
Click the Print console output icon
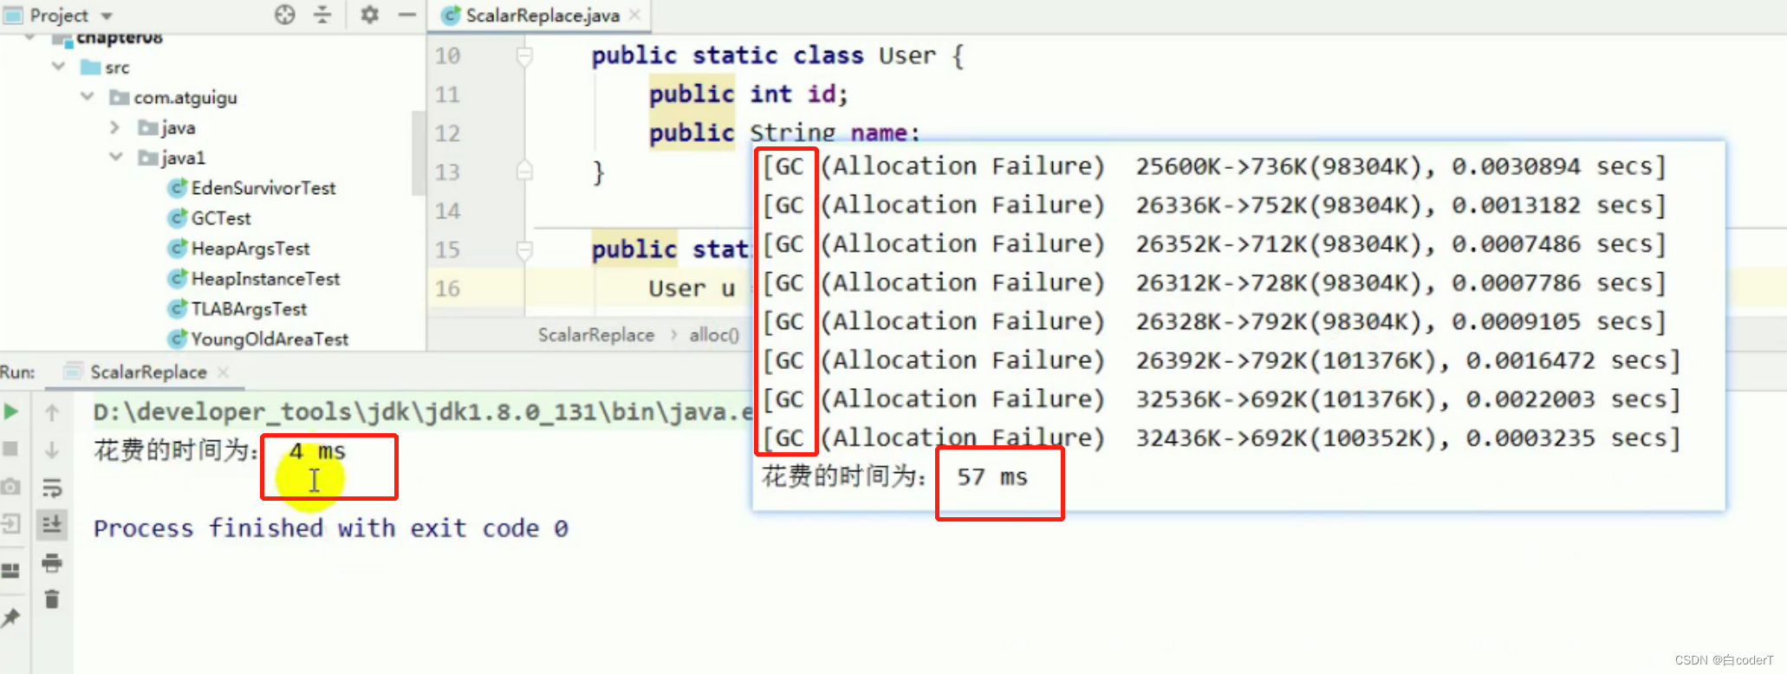[52, 563]
